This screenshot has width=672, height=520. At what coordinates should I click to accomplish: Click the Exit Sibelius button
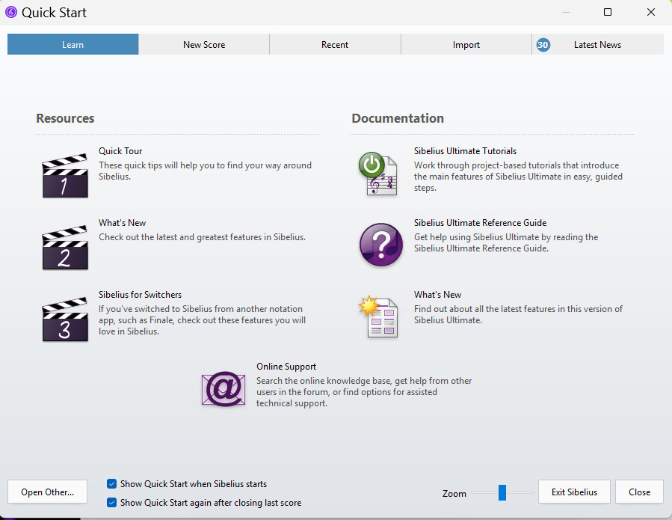tap(574, 492)
